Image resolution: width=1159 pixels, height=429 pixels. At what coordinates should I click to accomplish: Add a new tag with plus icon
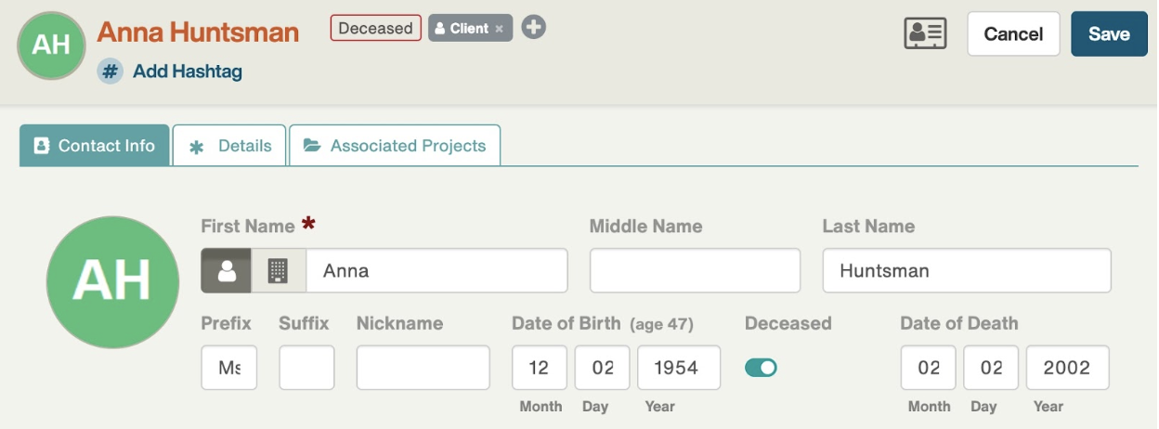pyautogui.click(x=533, y=28)
